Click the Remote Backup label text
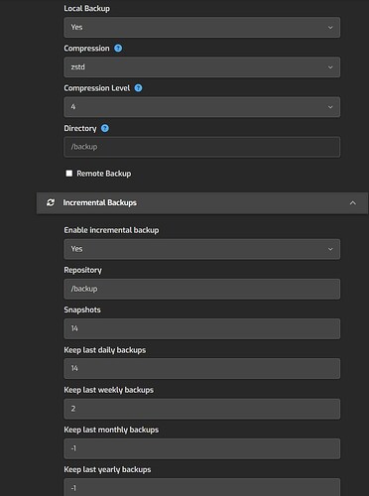Screen dimensions: 369x496 (x=104, y=174)
